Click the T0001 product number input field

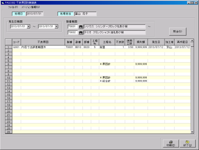click(73, 27)
